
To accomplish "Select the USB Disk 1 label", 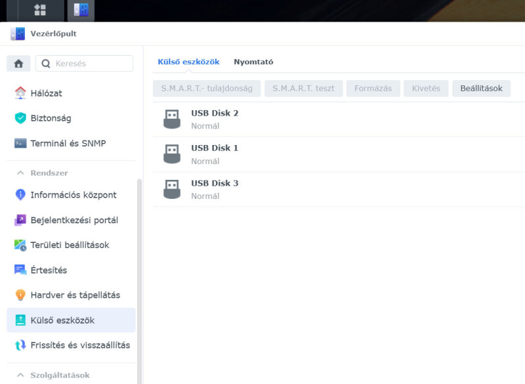I will click(x=215, y=148).
